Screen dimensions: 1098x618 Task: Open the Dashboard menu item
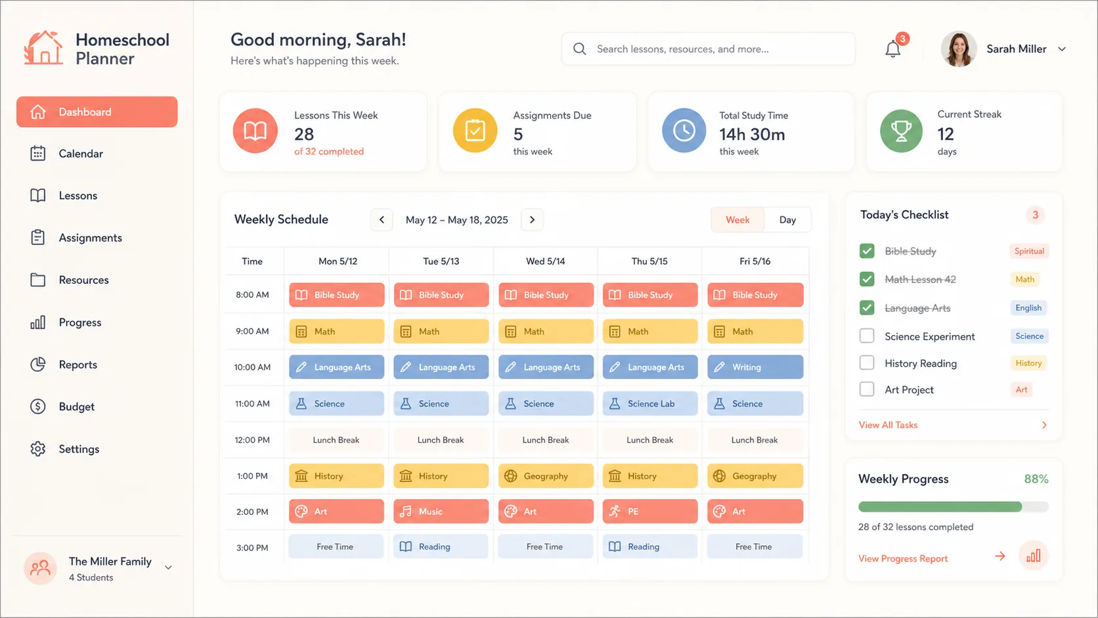pos(97,112)
